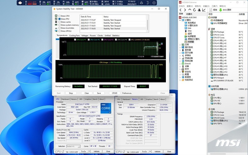
Task: Switch to Voltages tab
Action: 85,36
